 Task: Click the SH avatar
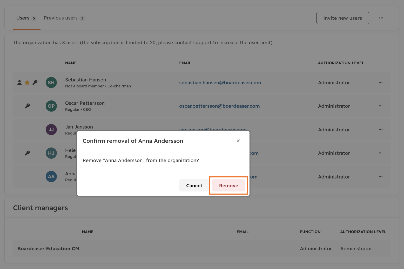tap(51, 82)
